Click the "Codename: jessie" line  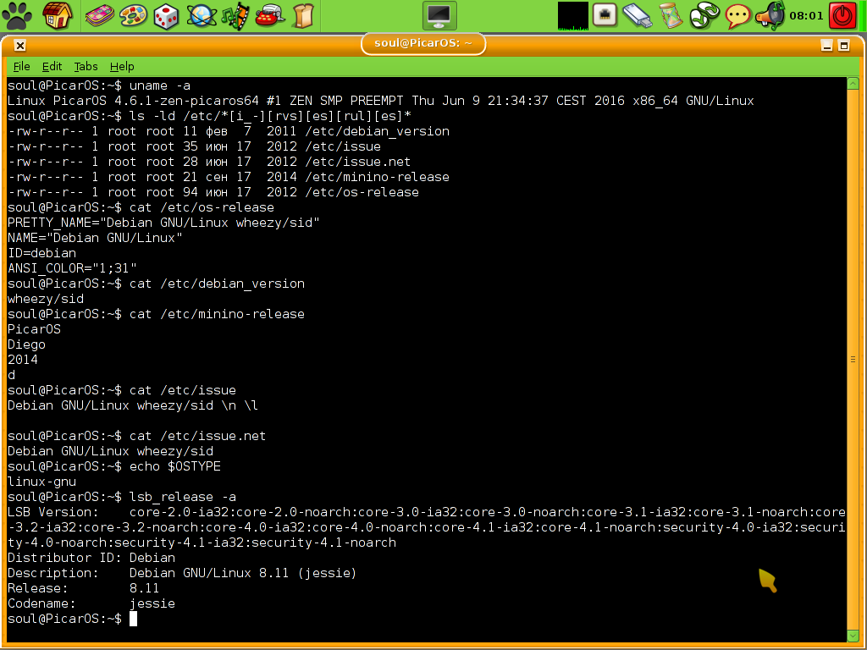coord(91,603)
